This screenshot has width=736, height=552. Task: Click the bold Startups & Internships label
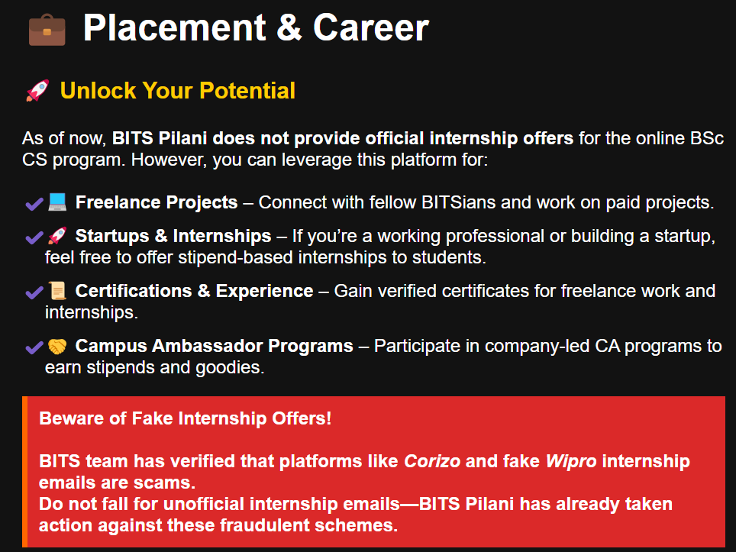coord(173,236)
